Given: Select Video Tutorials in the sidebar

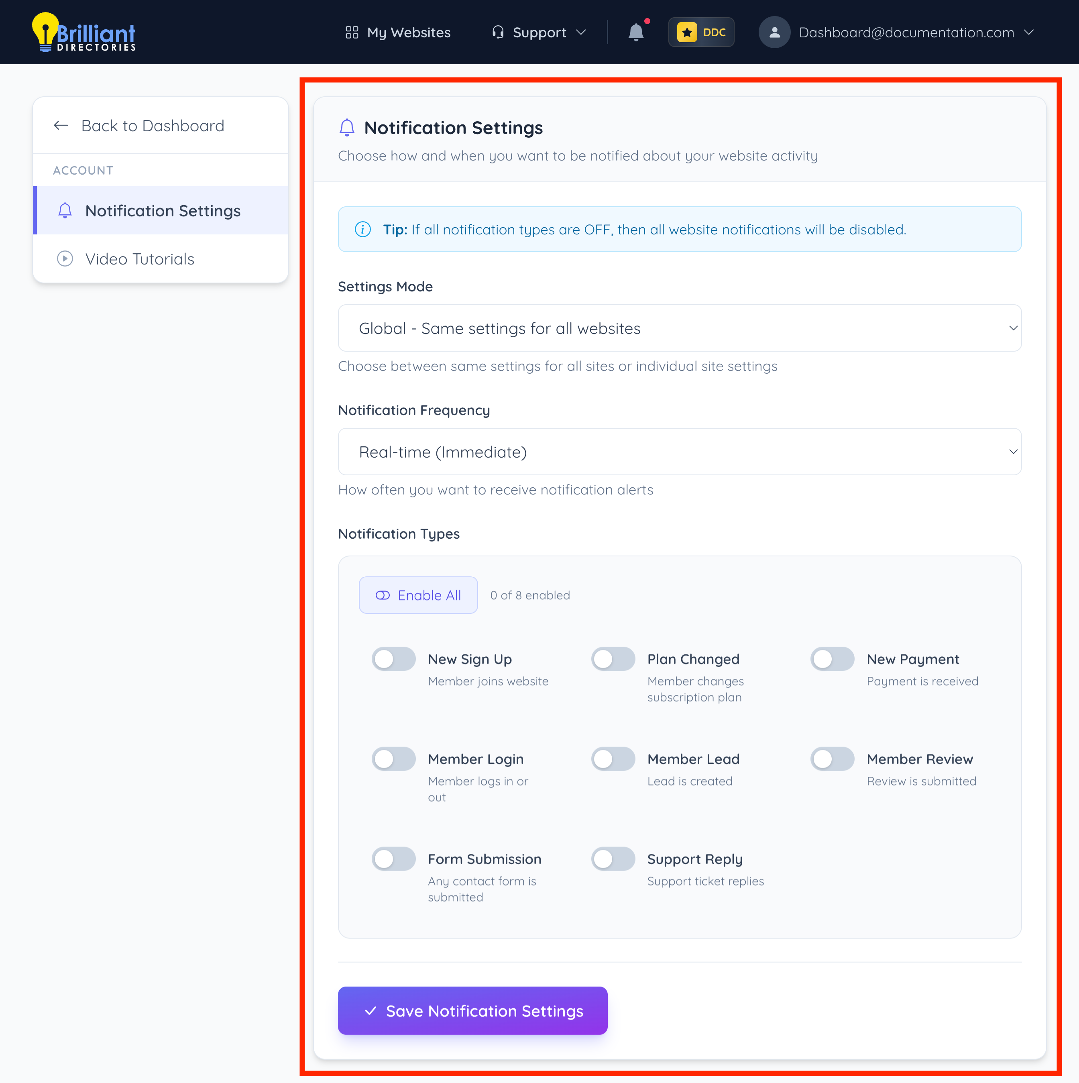Looking at the screenshot, I should click(x=140, y=259).
